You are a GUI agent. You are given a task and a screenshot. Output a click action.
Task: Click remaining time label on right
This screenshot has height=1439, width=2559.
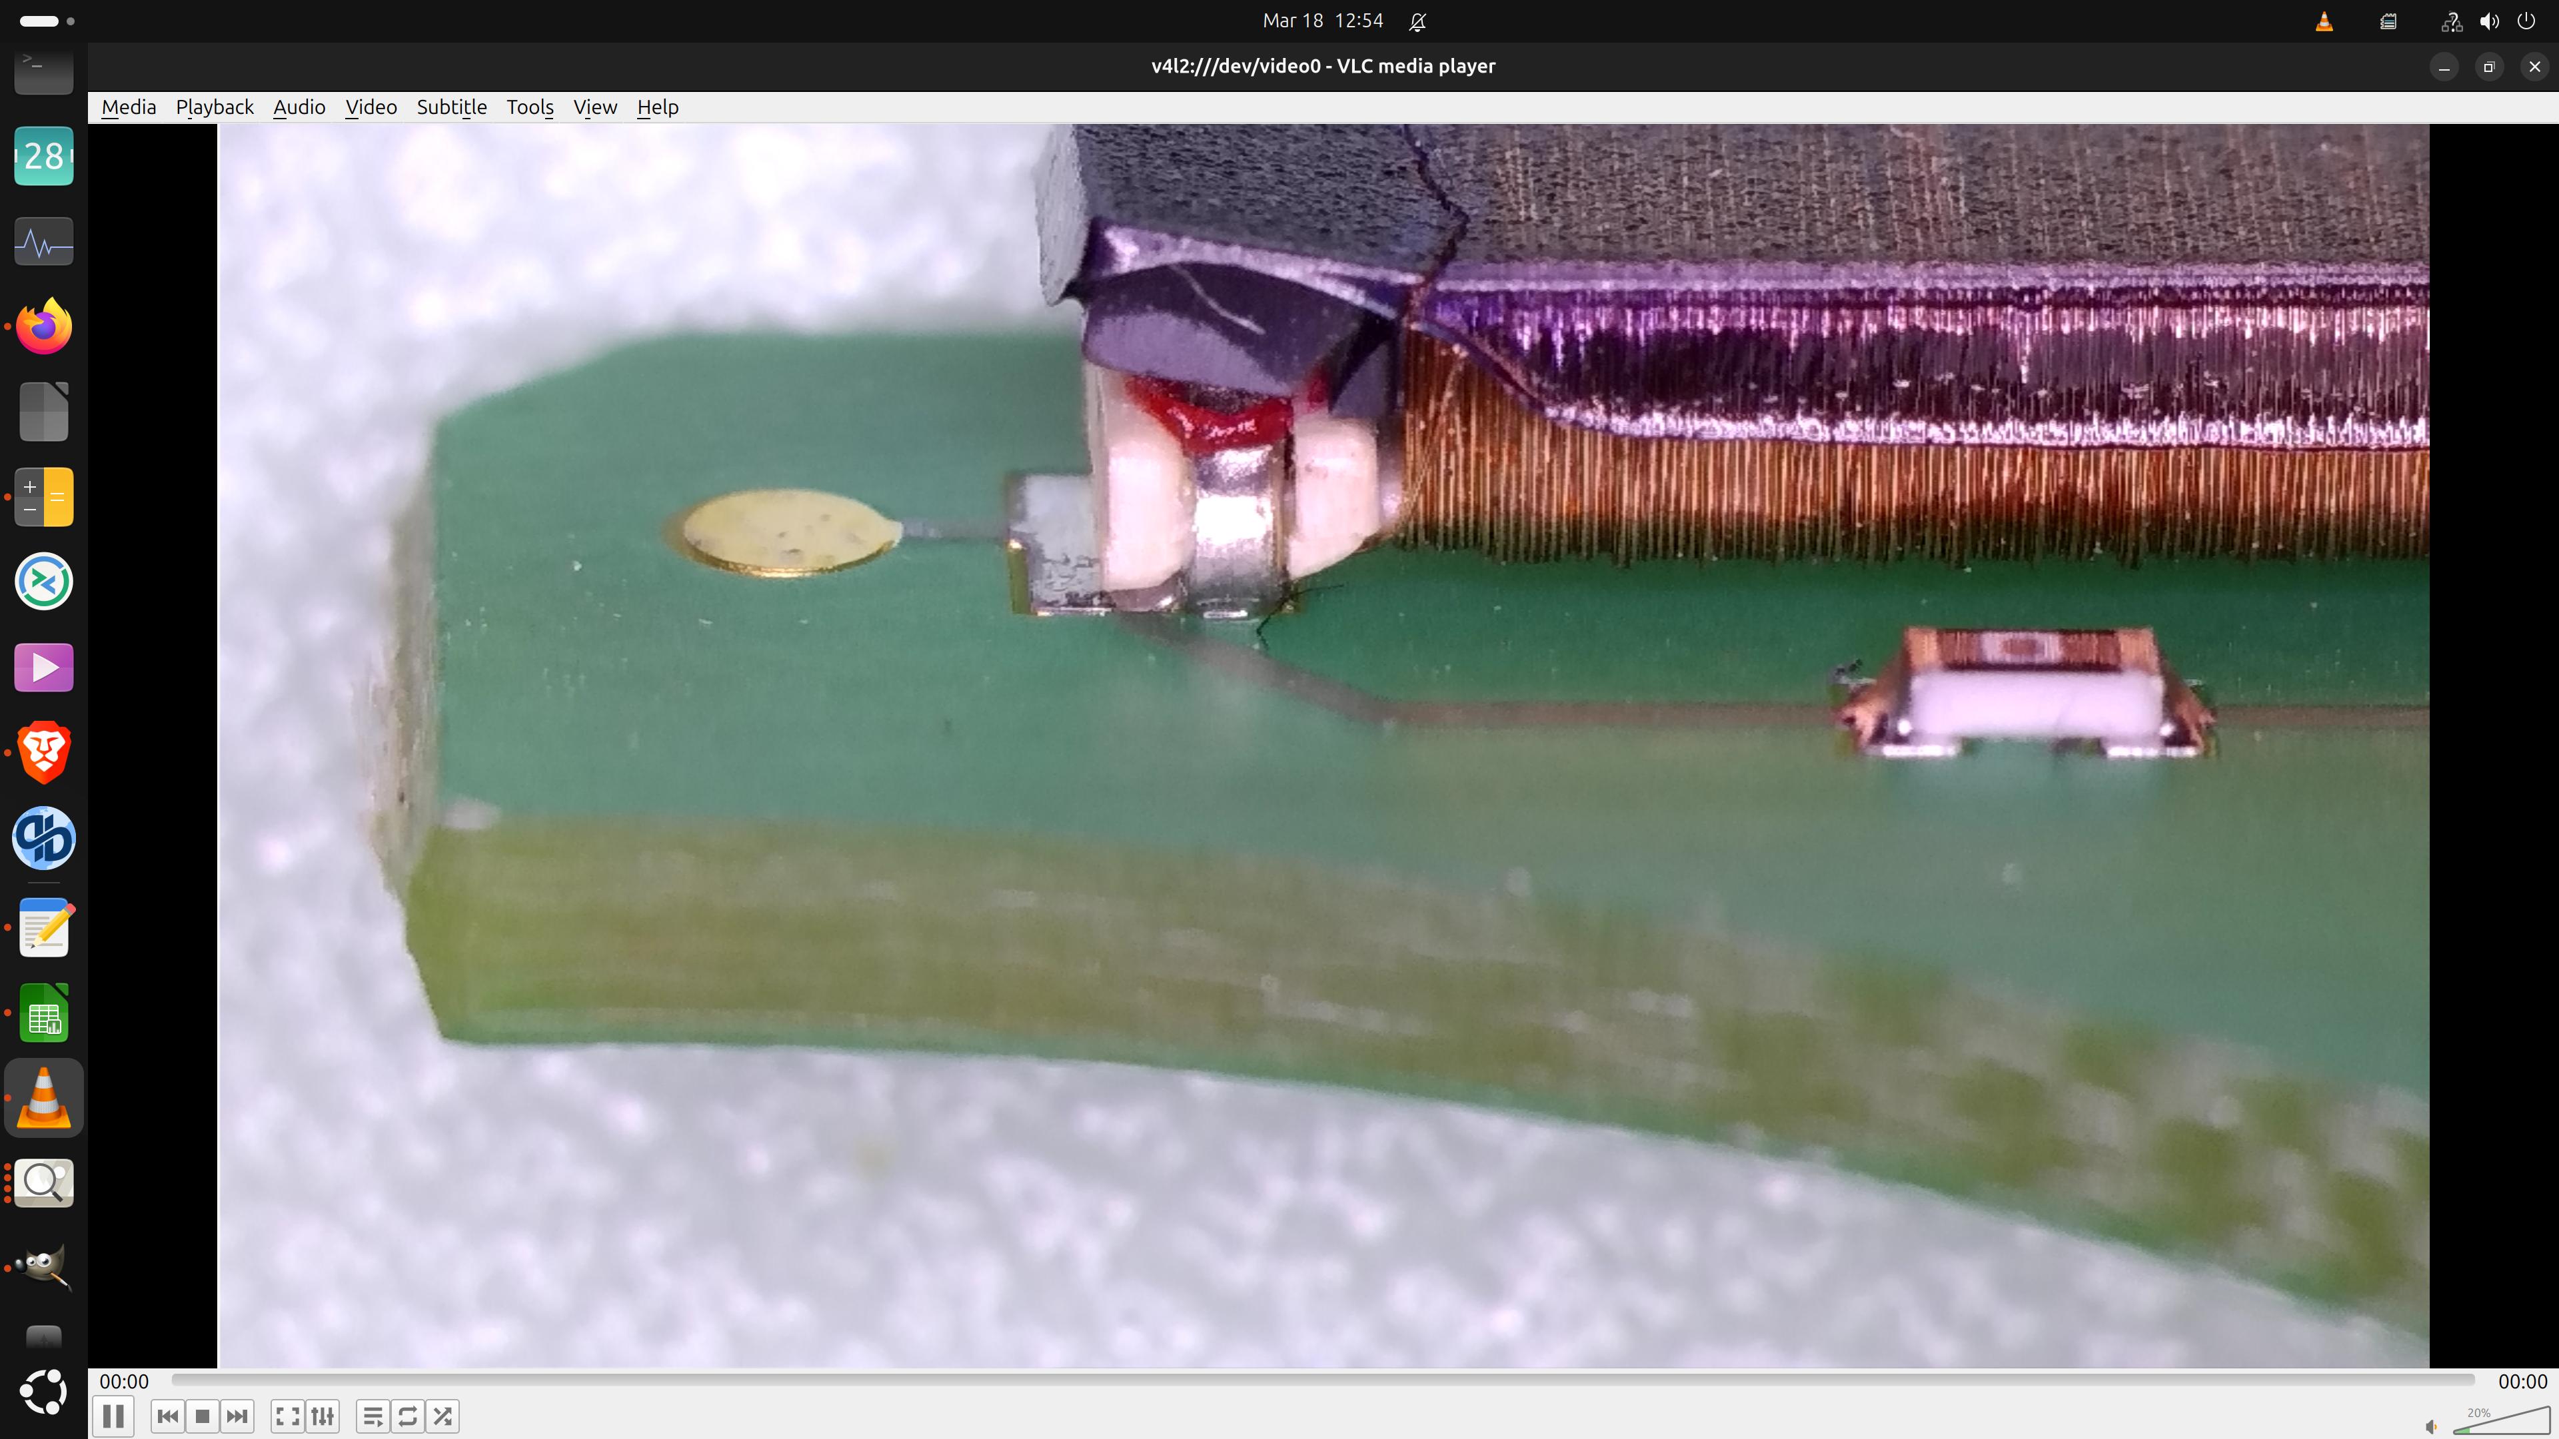[2522, 1382]
